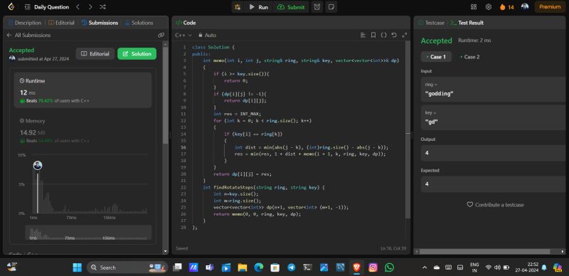Open settings gear in top bar

coord(489,7)
